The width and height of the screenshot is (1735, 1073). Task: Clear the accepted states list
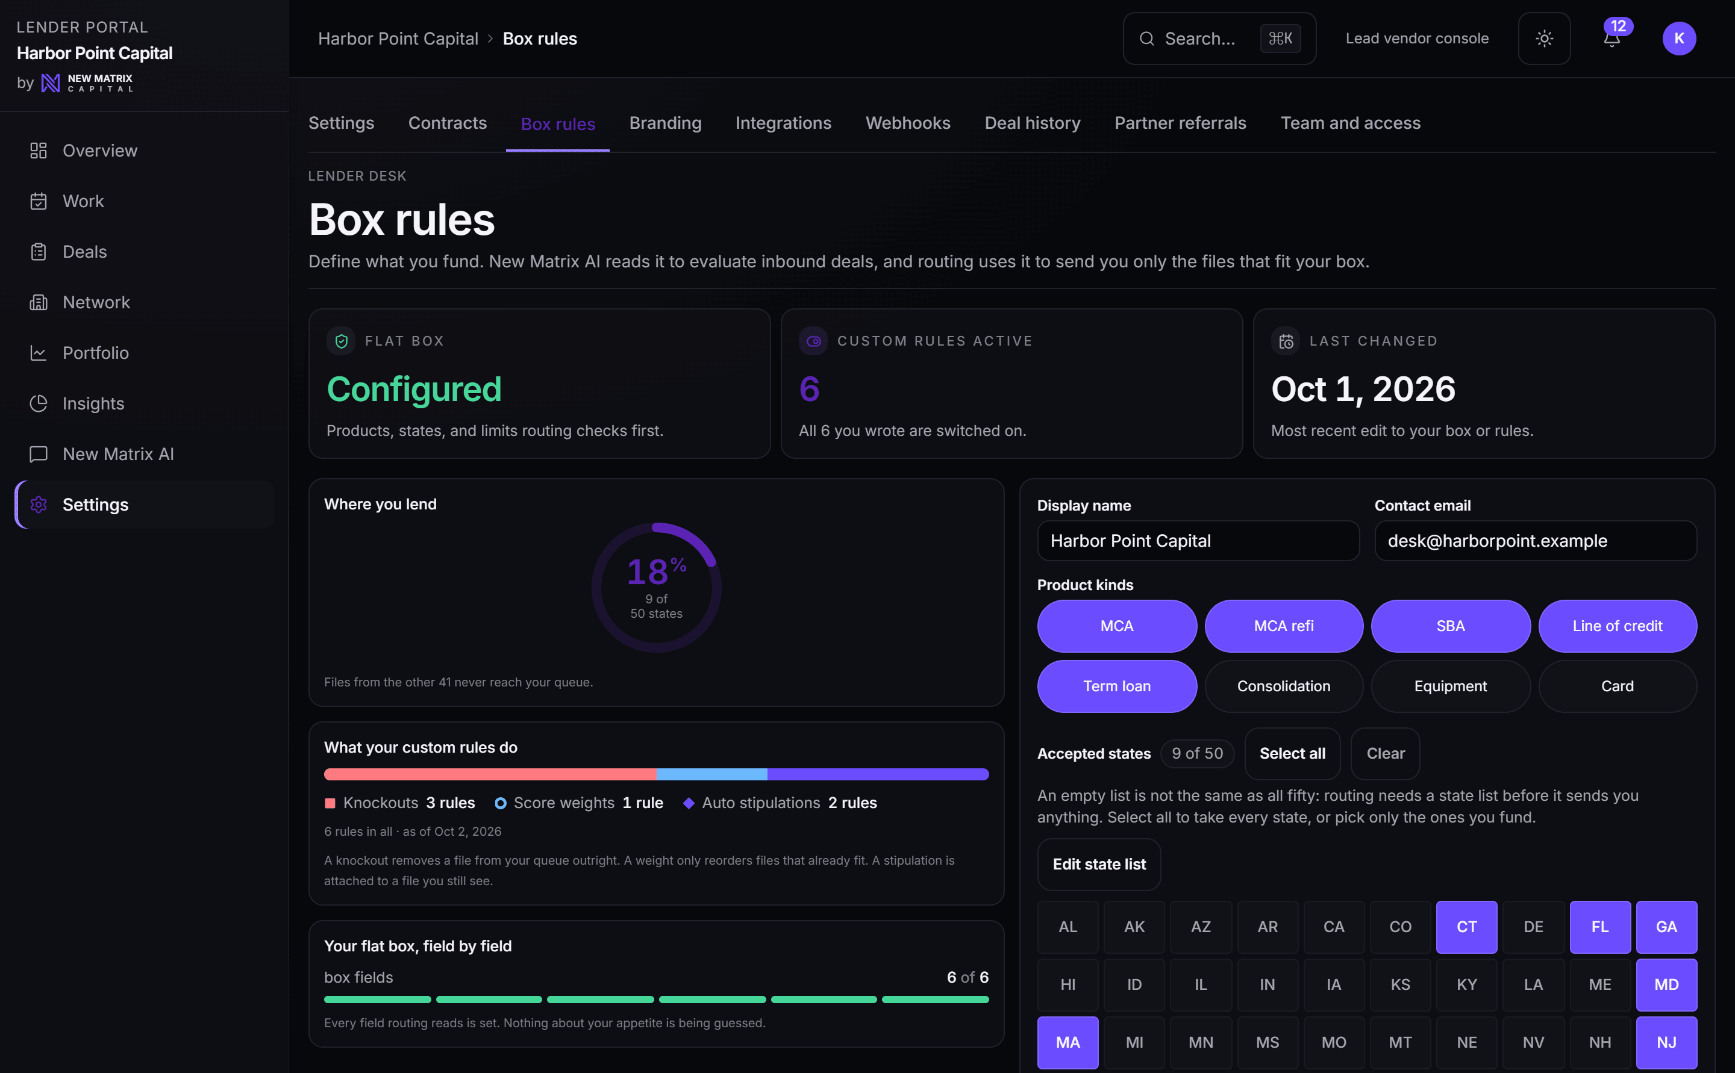click(1385, 754)
